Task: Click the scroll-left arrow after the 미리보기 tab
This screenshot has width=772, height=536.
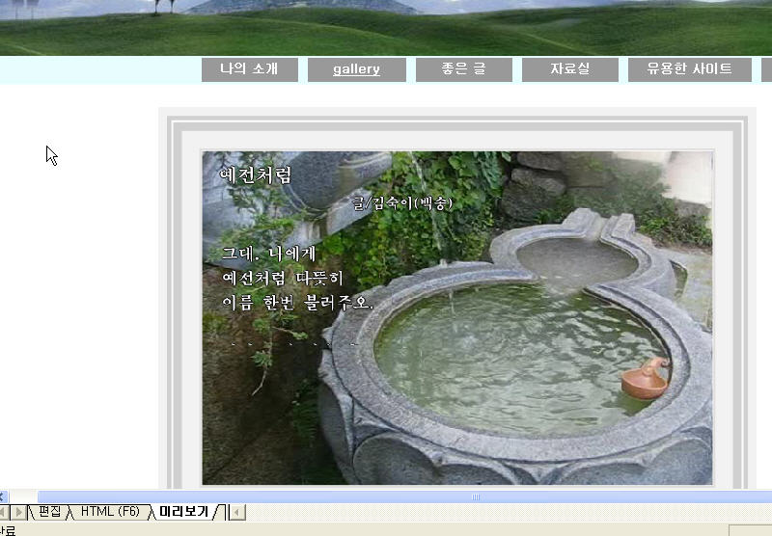Action: [236, 513]
